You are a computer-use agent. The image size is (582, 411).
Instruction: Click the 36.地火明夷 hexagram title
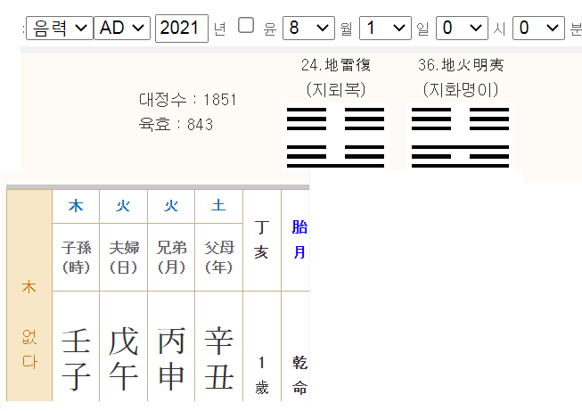pyautogui.click(x=461, y=66)
